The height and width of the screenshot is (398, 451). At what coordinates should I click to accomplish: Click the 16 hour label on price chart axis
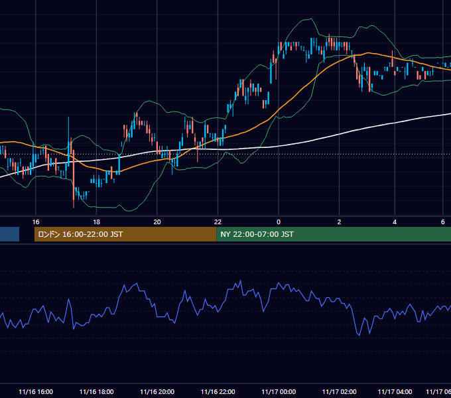[36, 222]
